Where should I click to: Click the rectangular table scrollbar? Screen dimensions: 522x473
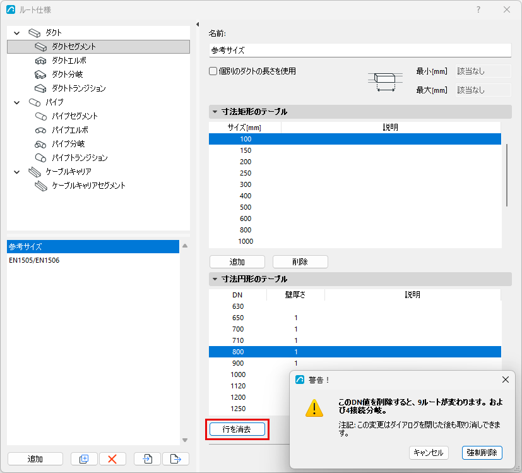(x=507, y=175)
